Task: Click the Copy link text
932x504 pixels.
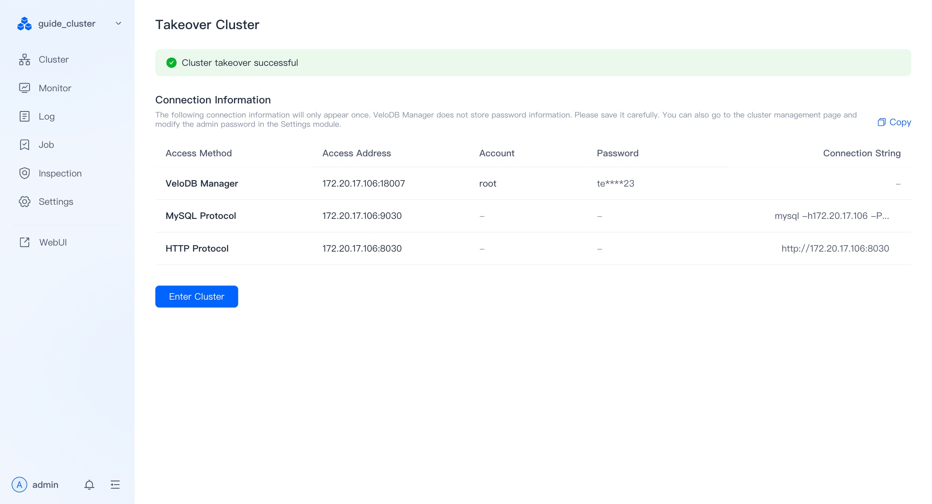Action: pyautogui.click(x=900, y=122)
